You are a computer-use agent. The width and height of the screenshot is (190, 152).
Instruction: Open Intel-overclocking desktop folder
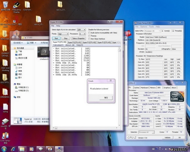5,65
